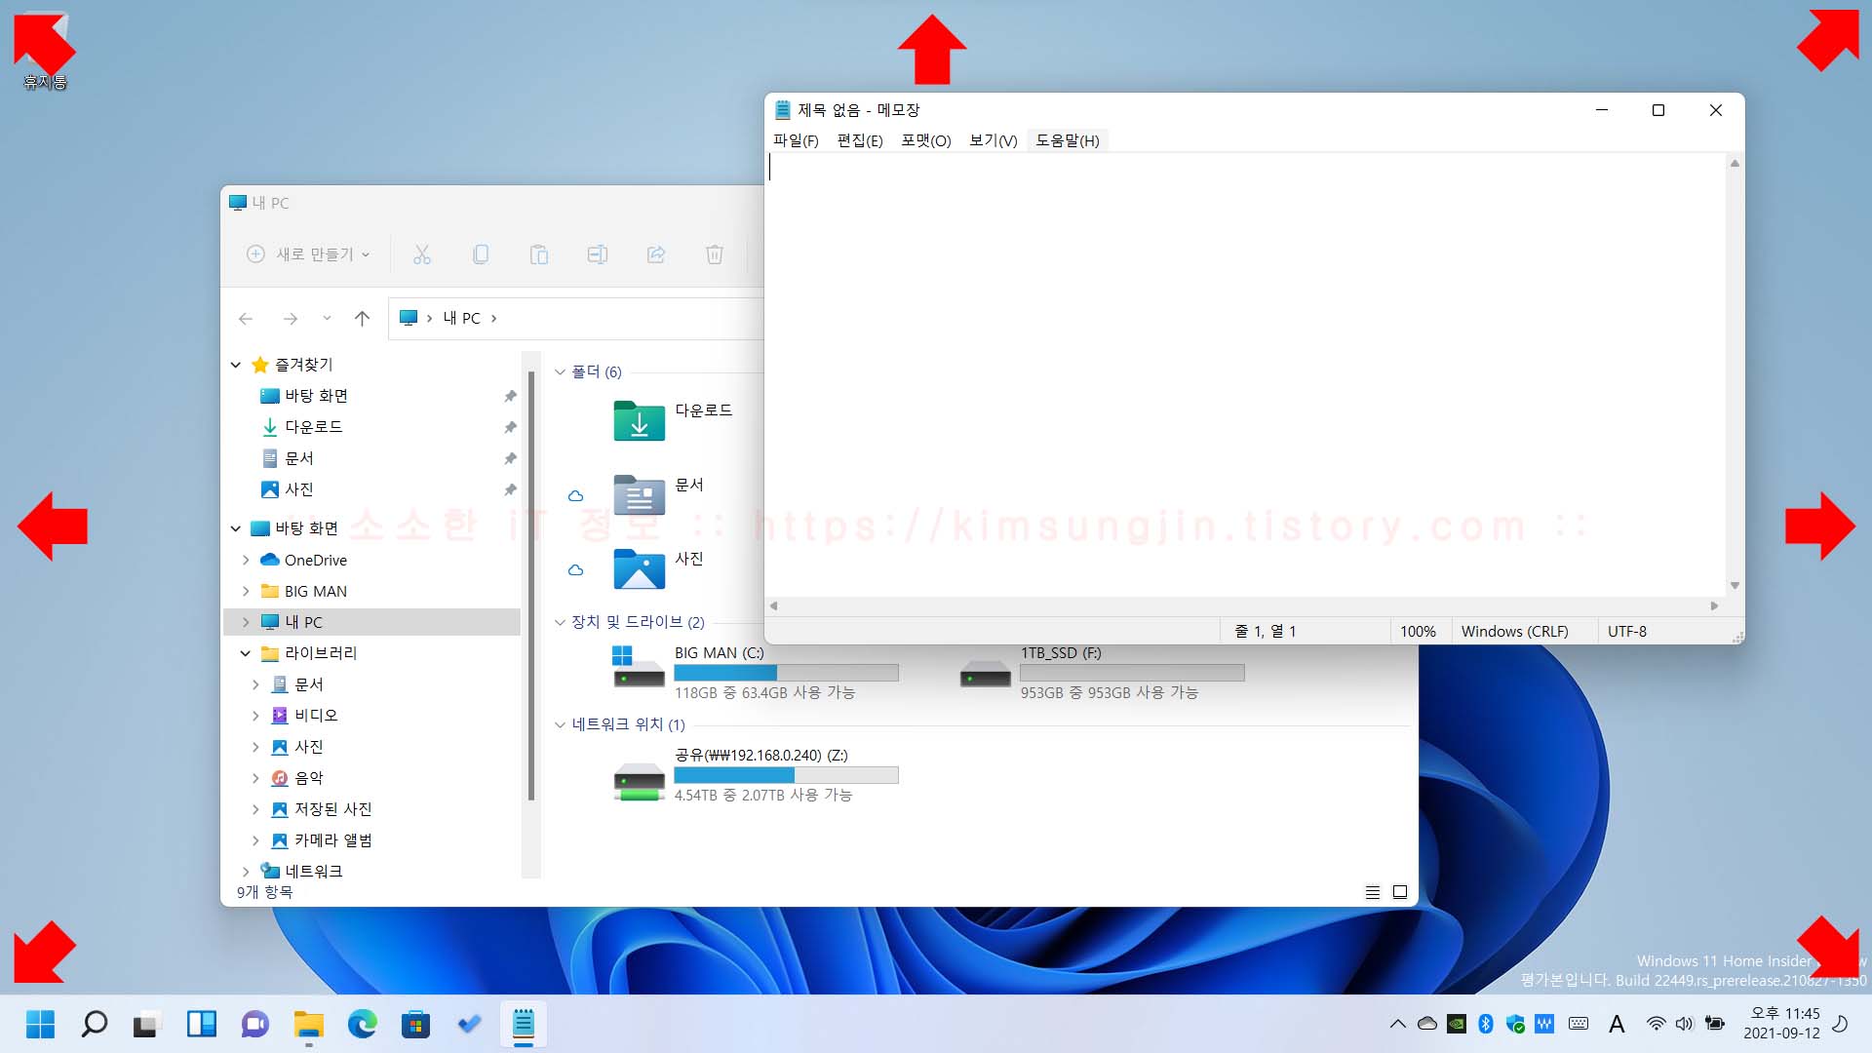Click the Cut scissors icon in Explorer toolbar

point(421,254)
